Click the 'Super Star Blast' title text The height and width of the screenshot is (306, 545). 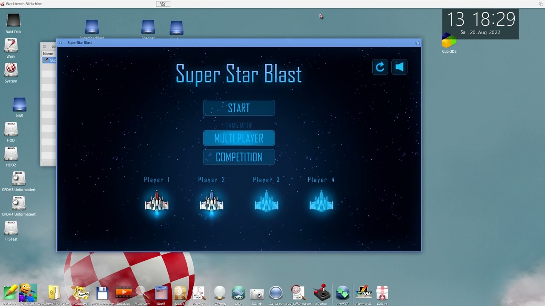click(239, 74)
